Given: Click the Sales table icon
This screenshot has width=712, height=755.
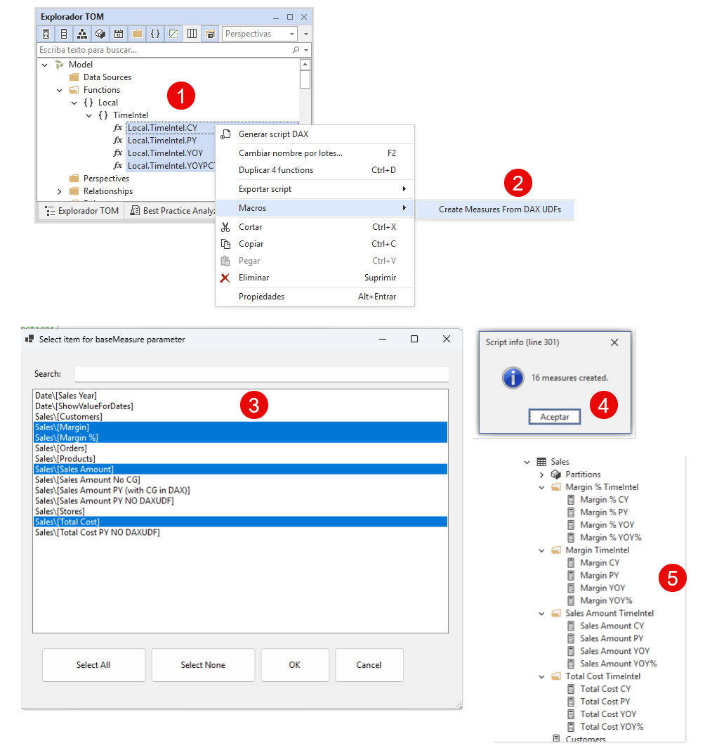Looking at the screenshot, I should click(x=541, y=462).
